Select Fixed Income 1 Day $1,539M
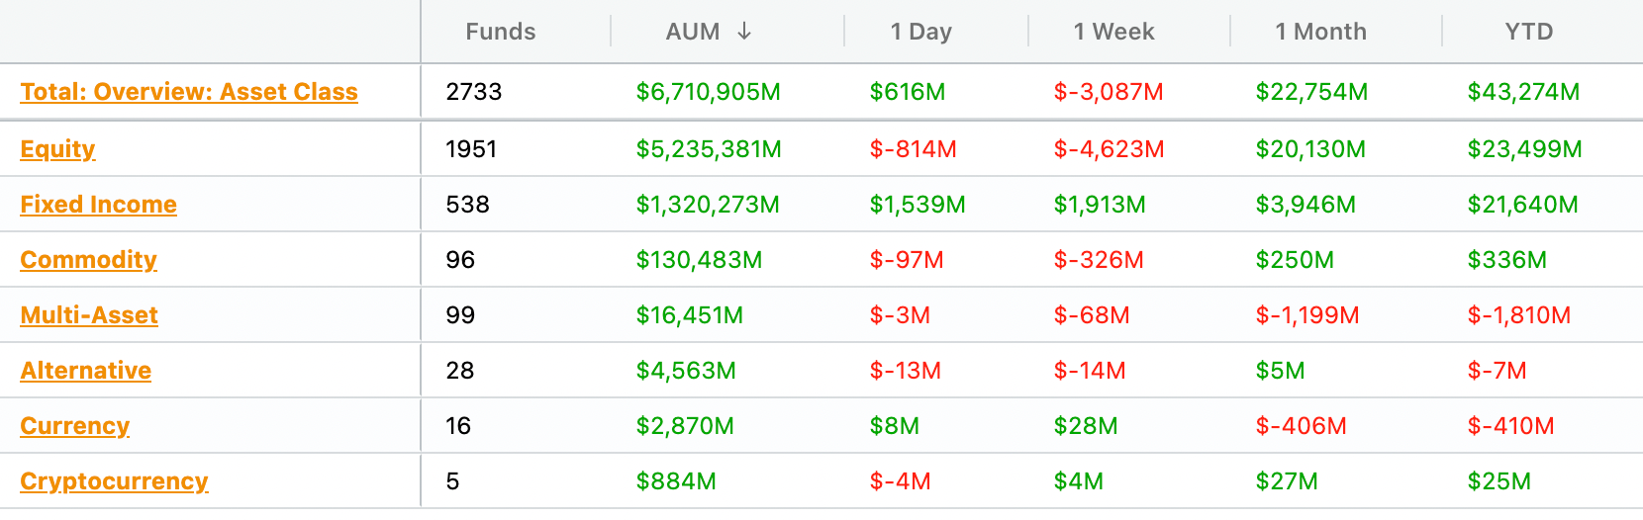 pyautogui.click(x=918, y=205)
